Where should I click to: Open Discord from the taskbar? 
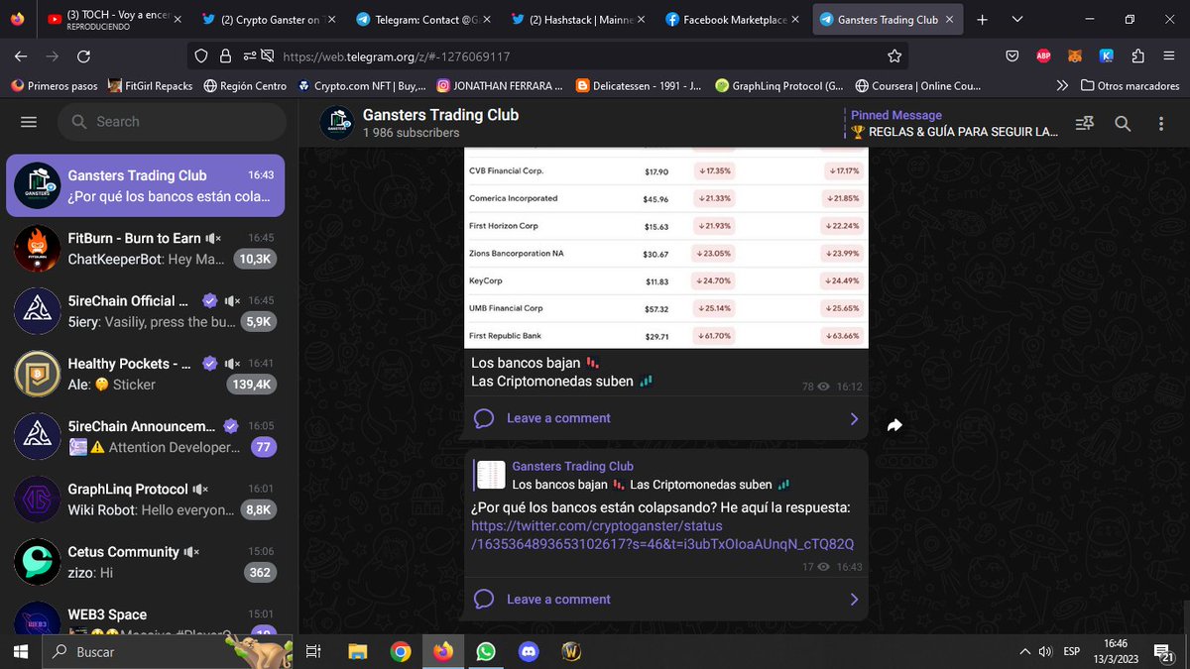(x=529, y=651)
